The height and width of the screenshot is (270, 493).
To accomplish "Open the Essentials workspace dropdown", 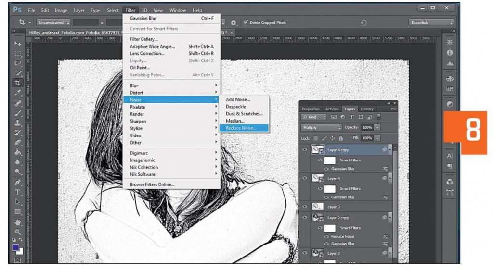I will click(x=431, y=23).
